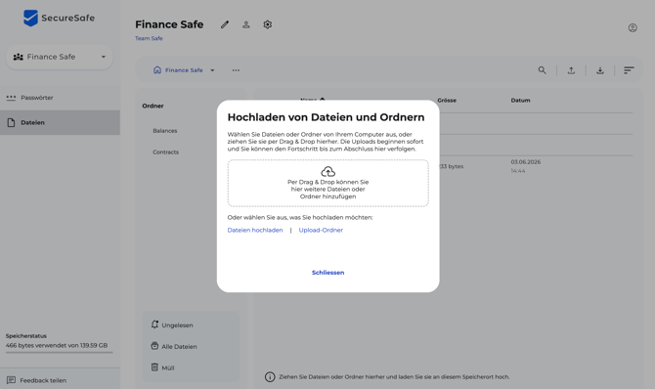Viewport: 655px width, 389px height.
Task: Expand the Finance Safe breadcrumb dropdown arrow
Action: click(x=212, y=70)
